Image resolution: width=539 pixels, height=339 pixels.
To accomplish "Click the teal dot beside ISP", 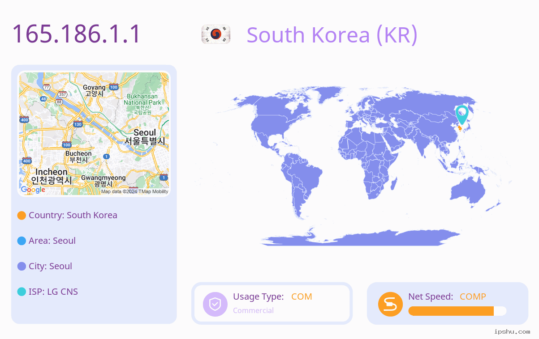I will [x=22, y=292].
